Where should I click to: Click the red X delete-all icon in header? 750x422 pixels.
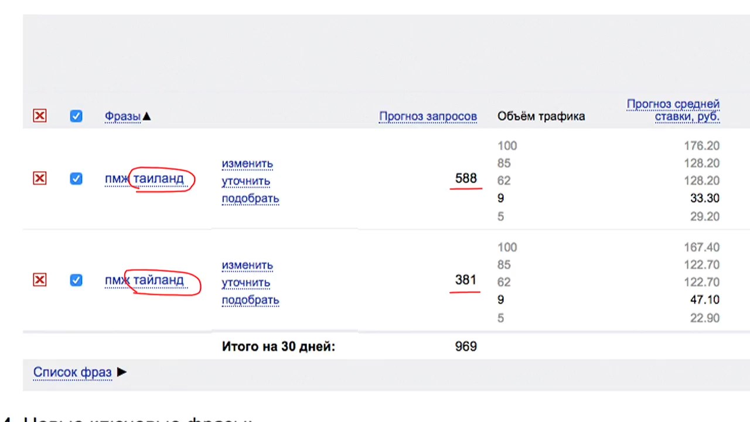40,116
